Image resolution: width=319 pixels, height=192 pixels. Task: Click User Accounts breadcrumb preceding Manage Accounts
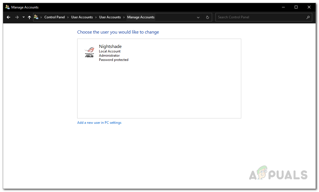110,17
